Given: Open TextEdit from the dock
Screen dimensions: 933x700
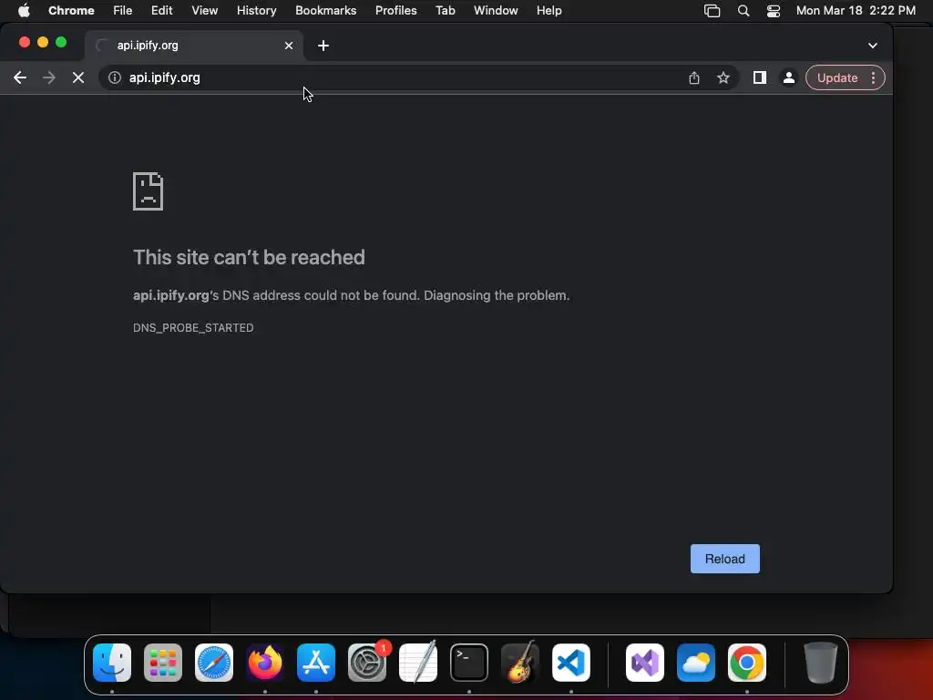Looking at the screenshot, I should pyautogui.click(x=417, y=663).
